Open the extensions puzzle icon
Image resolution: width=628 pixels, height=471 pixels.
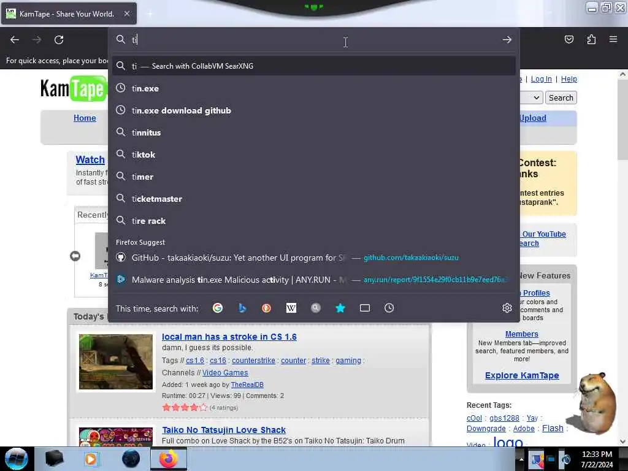coord(591,39)
